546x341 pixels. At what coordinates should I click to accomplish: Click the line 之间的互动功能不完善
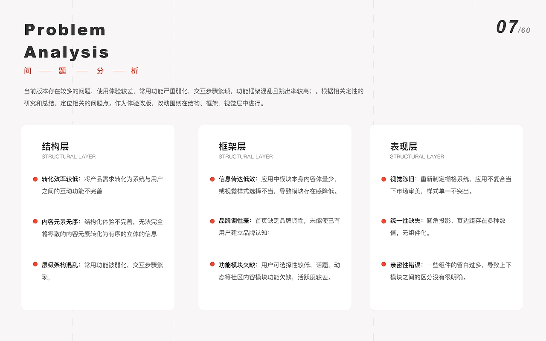tap(72, 191)
